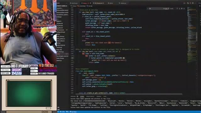This screenshot has width=201, height=113.
Task: Run the Python file with the play icon
Action: click(x=184, y=3)
